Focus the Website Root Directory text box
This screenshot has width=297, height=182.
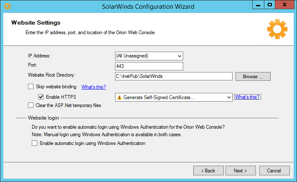(x=173, y=76)
